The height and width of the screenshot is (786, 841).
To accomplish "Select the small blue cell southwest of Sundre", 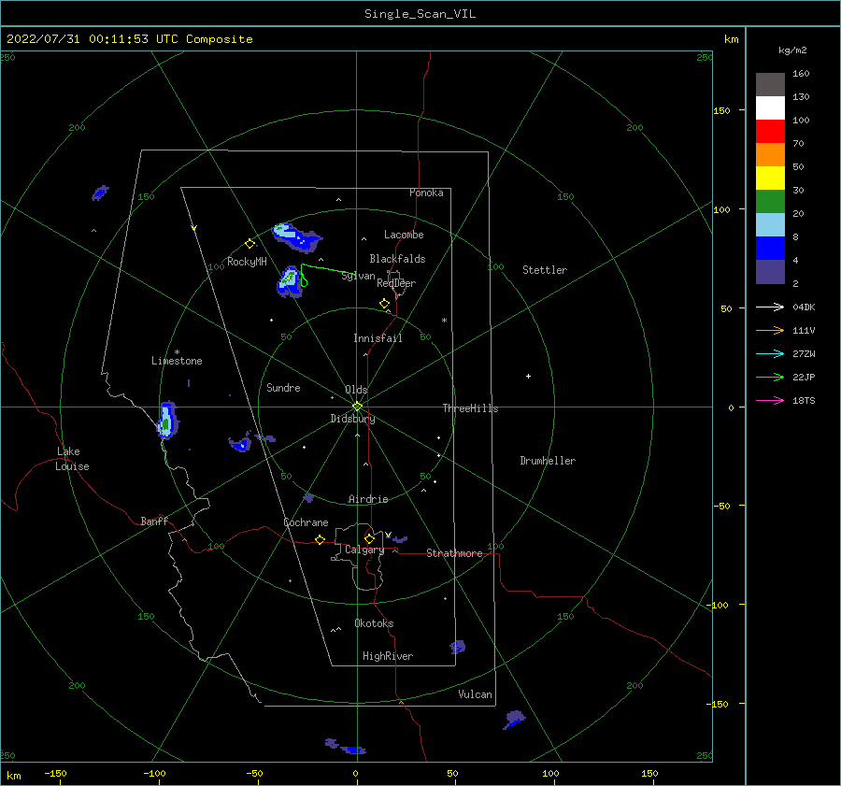I will (x=240, y=444).
